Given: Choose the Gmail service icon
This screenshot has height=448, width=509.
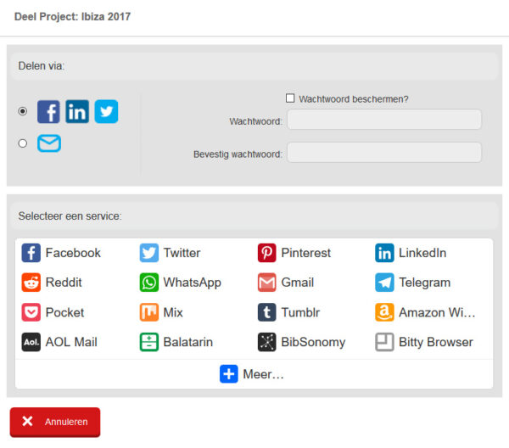Looking at the screenshot, I should 267,283.
